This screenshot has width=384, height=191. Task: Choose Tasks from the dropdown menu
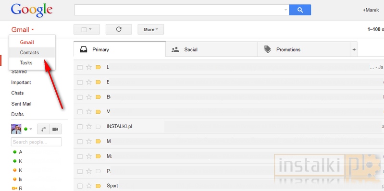32,62
